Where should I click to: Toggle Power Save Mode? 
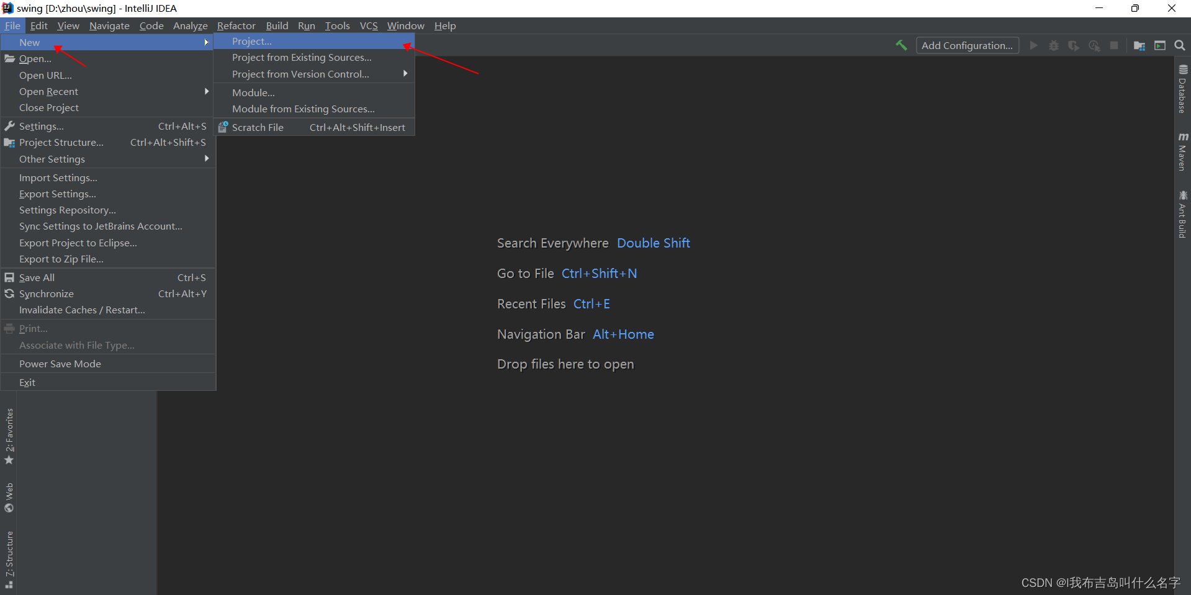[x=108, y=364]
